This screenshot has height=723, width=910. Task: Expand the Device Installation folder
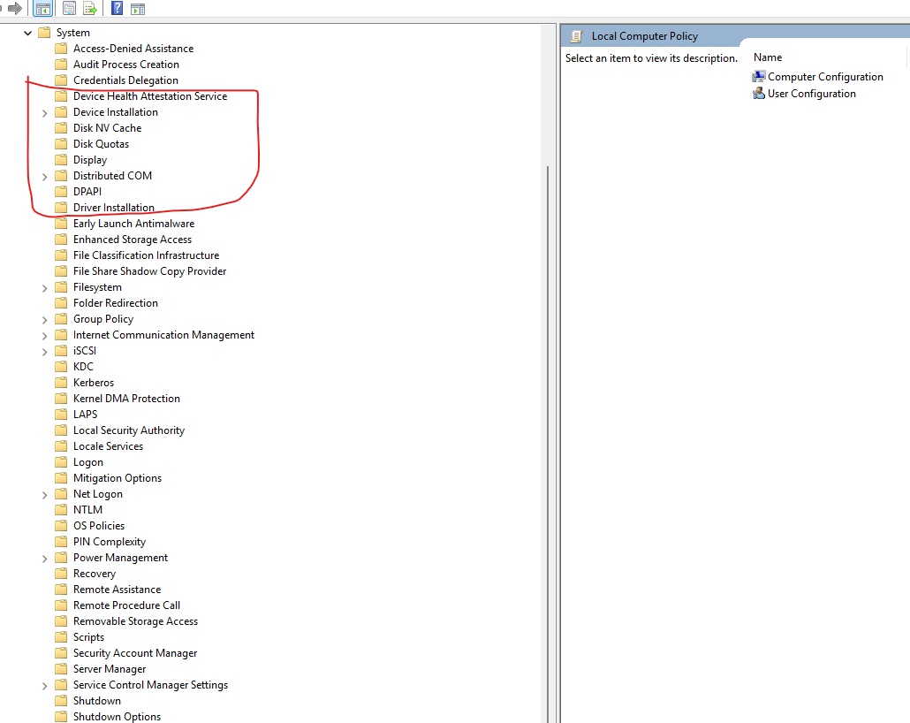pyautogui.click(x=45, y=113)
